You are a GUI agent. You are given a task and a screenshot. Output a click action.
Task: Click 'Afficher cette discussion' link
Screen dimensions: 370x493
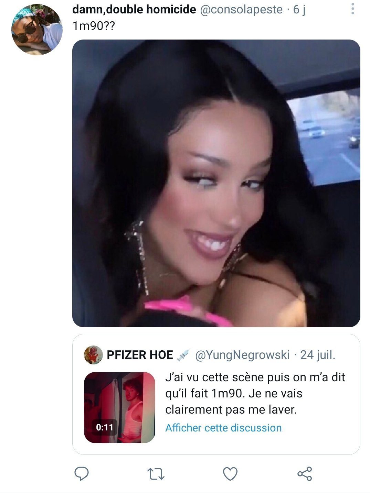223,428
